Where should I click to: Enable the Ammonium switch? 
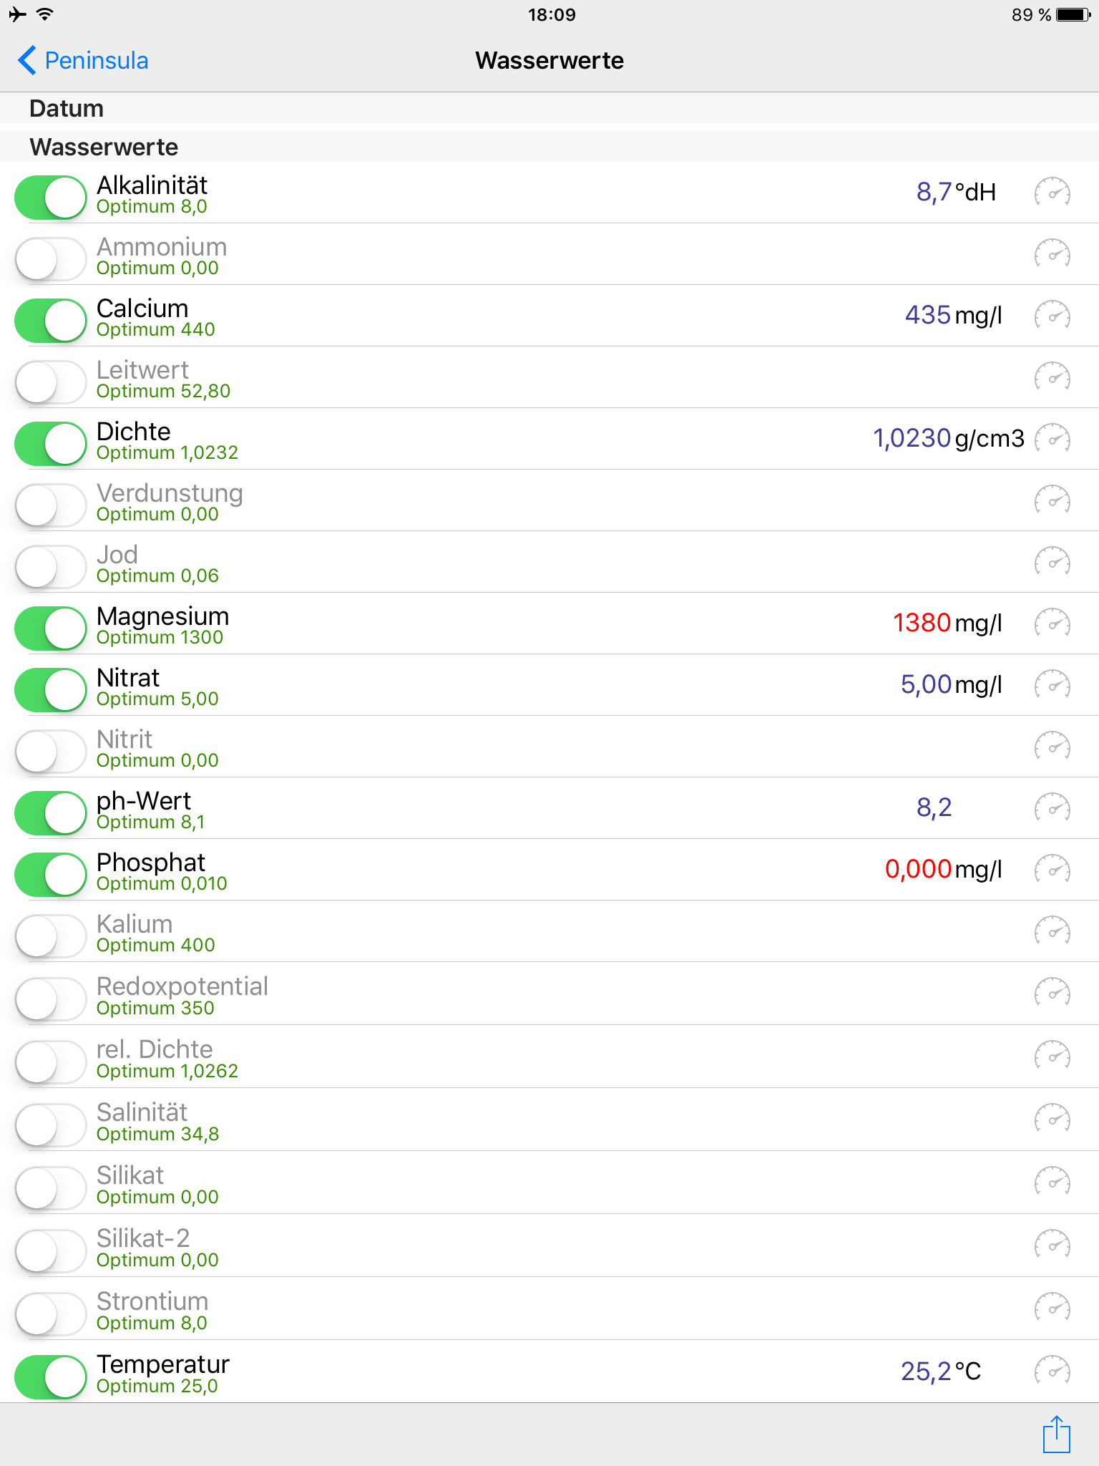click(51, 259)
